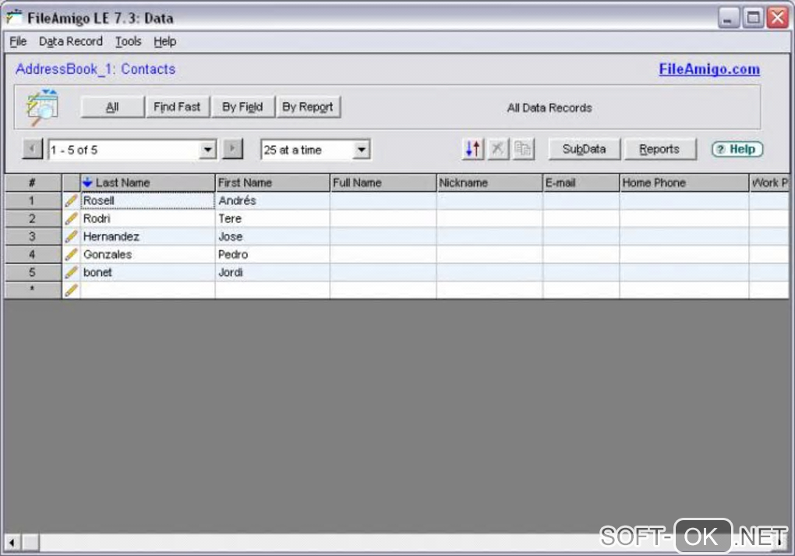
Task: Click the search magnifier icon beside All button
Action: tap(43, 107)
